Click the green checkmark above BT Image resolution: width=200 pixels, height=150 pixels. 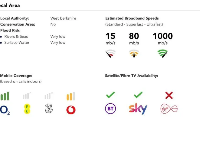110,95
